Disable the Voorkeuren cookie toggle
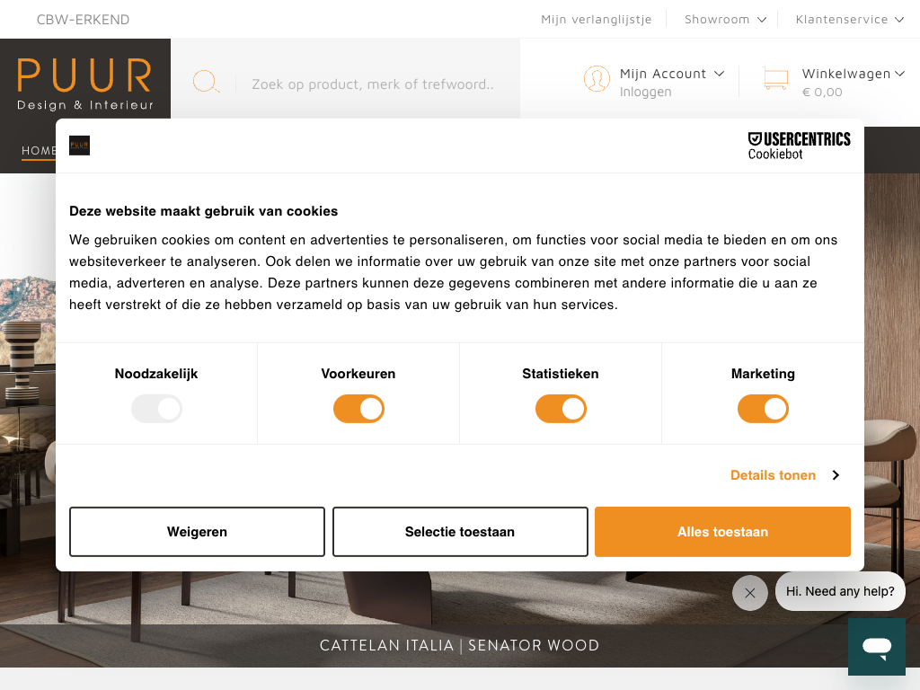Image resolution: width=920 pixels, height=690 pixels. point(358,410)
